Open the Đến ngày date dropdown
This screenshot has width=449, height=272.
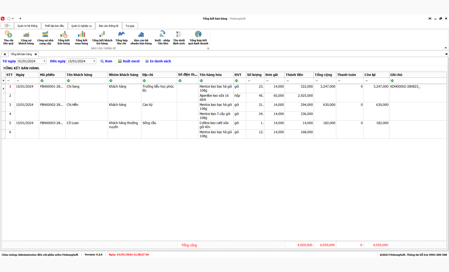coord(94,61)
